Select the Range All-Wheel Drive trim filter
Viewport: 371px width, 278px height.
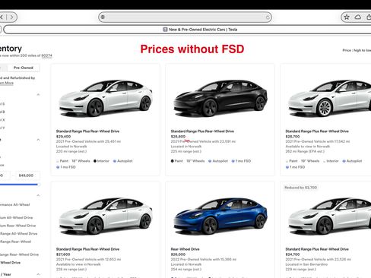[18, 234]
